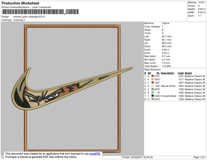Image resolution: width=207 pixels, height=160 pixels.
Task: Click the Printed date 25/08/2021 text
Action: (x=137, y=157)
